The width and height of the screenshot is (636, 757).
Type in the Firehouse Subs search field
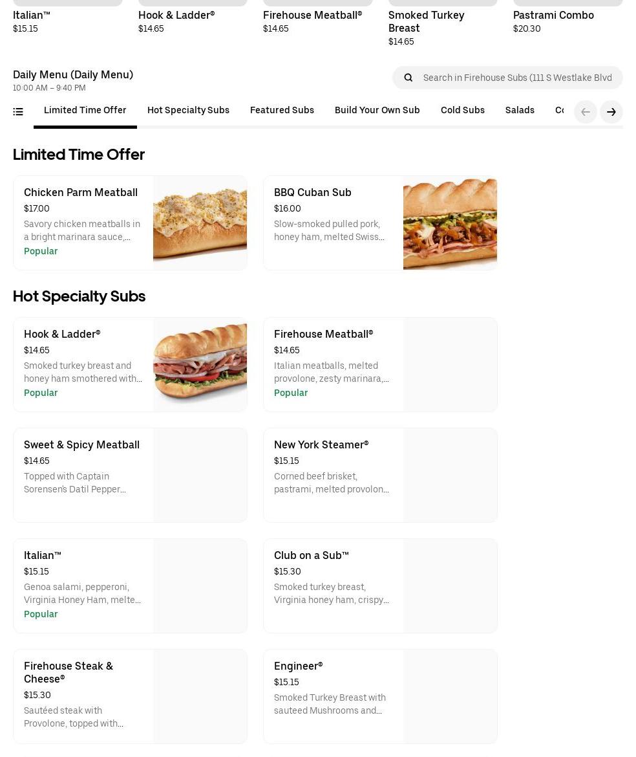coord(517,78)
